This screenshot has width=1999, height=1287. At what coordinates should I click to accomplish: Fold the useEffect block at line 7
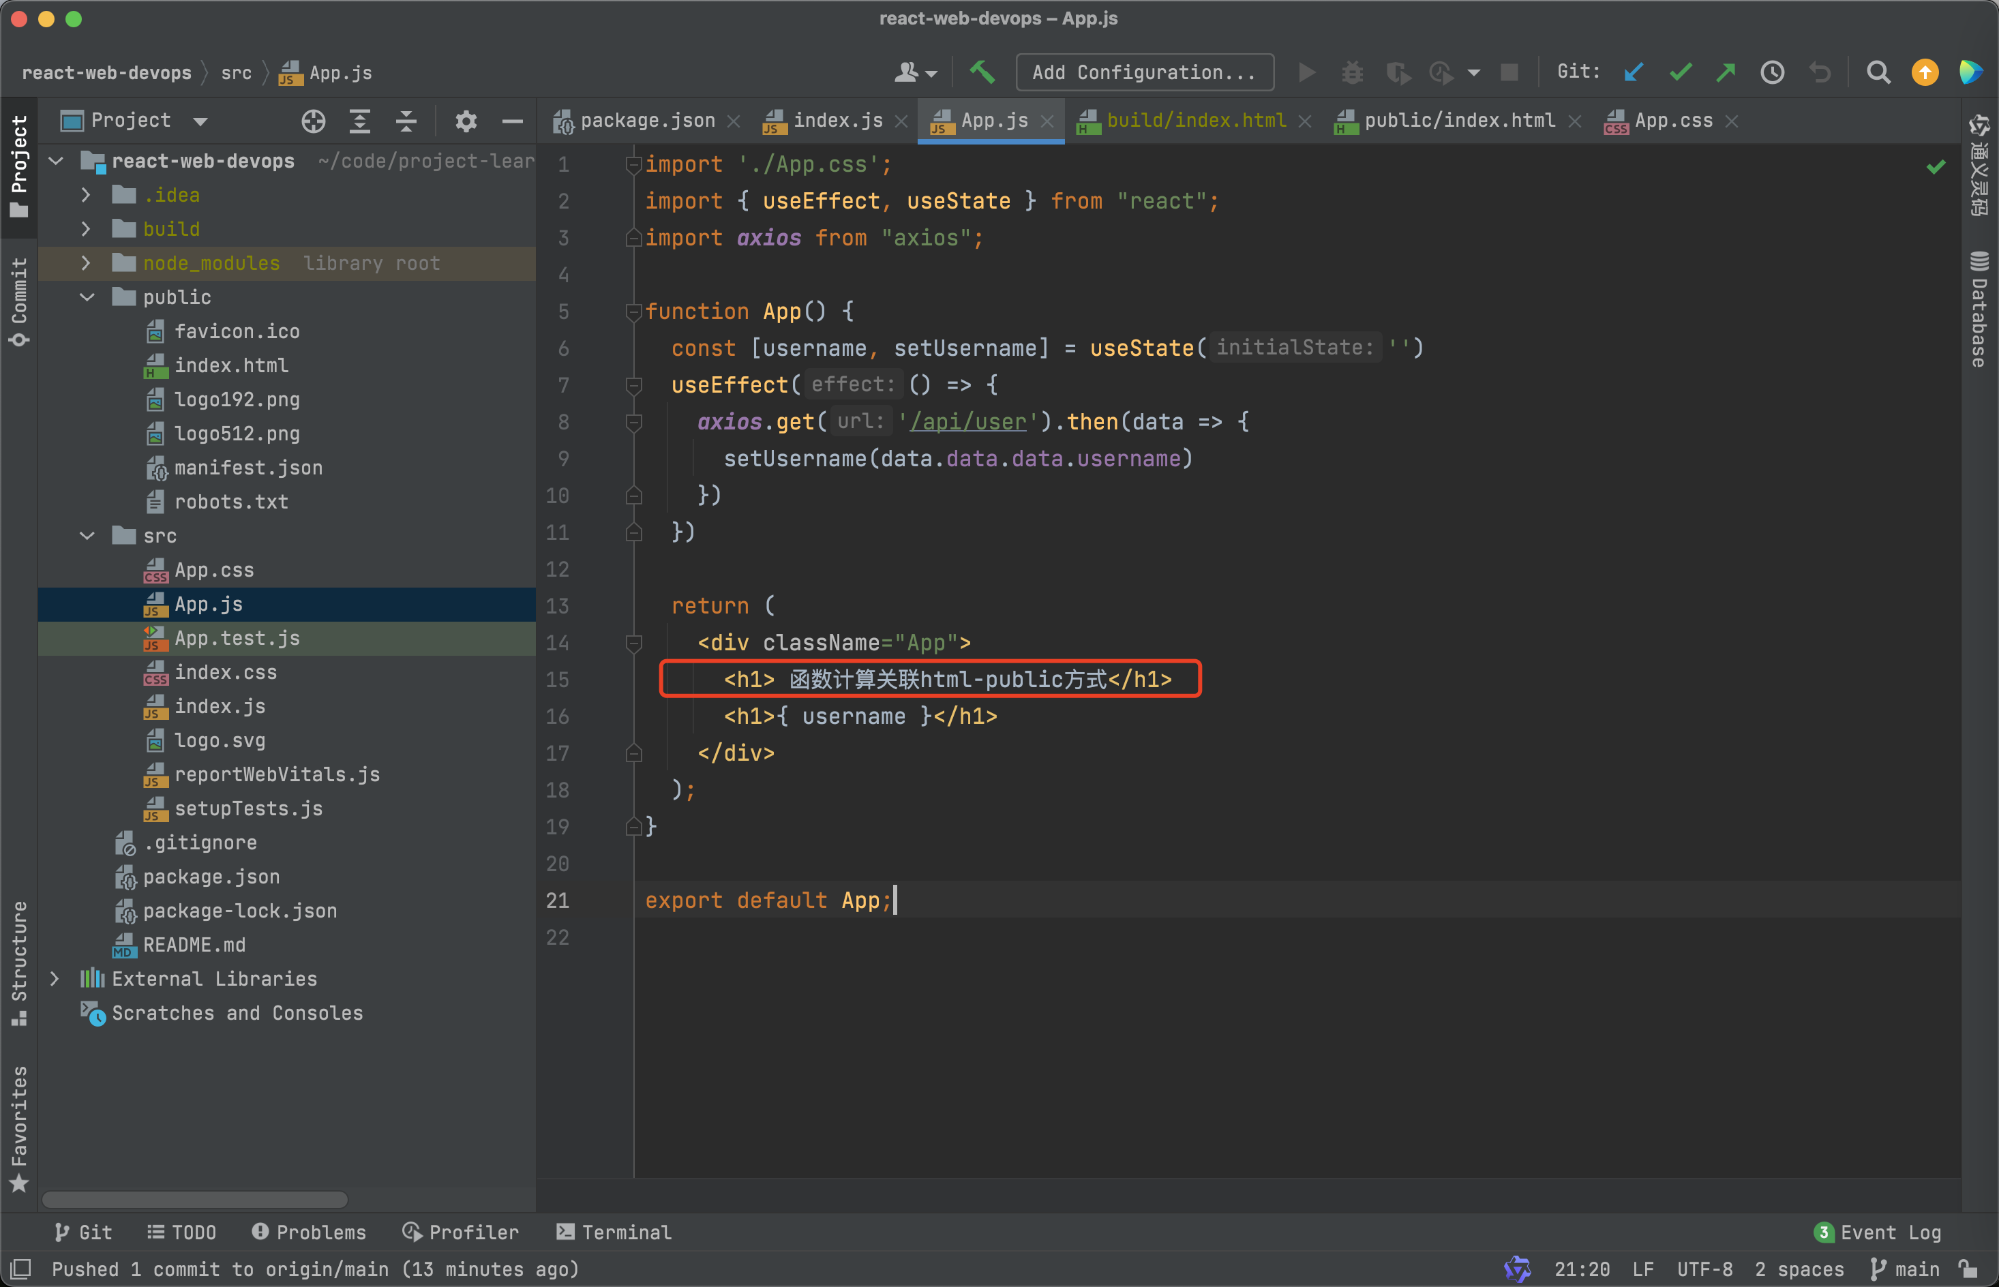[633, 385]
